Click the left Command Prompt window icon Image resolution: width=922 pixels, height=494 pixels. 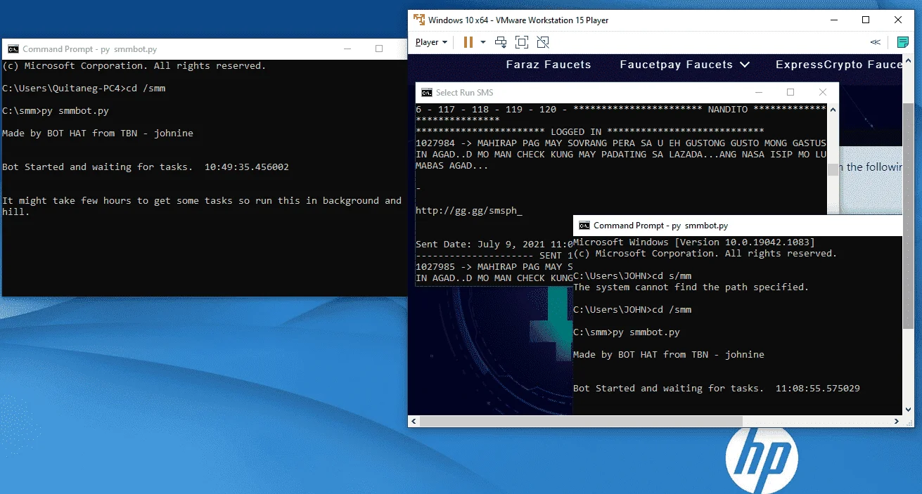(13, 49)
